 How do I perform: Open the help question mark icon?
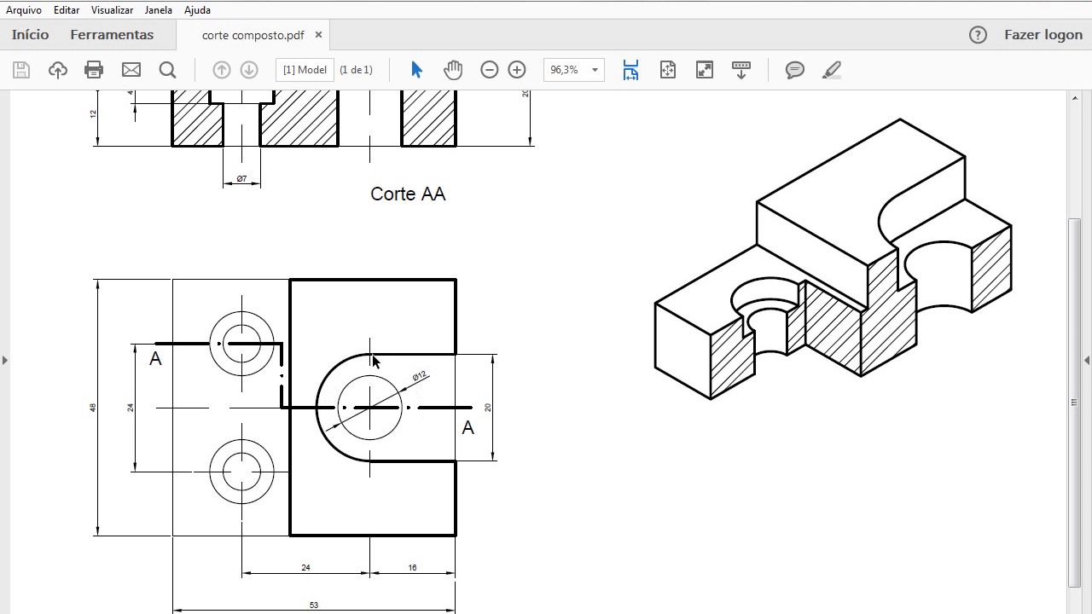pos(978,35)
